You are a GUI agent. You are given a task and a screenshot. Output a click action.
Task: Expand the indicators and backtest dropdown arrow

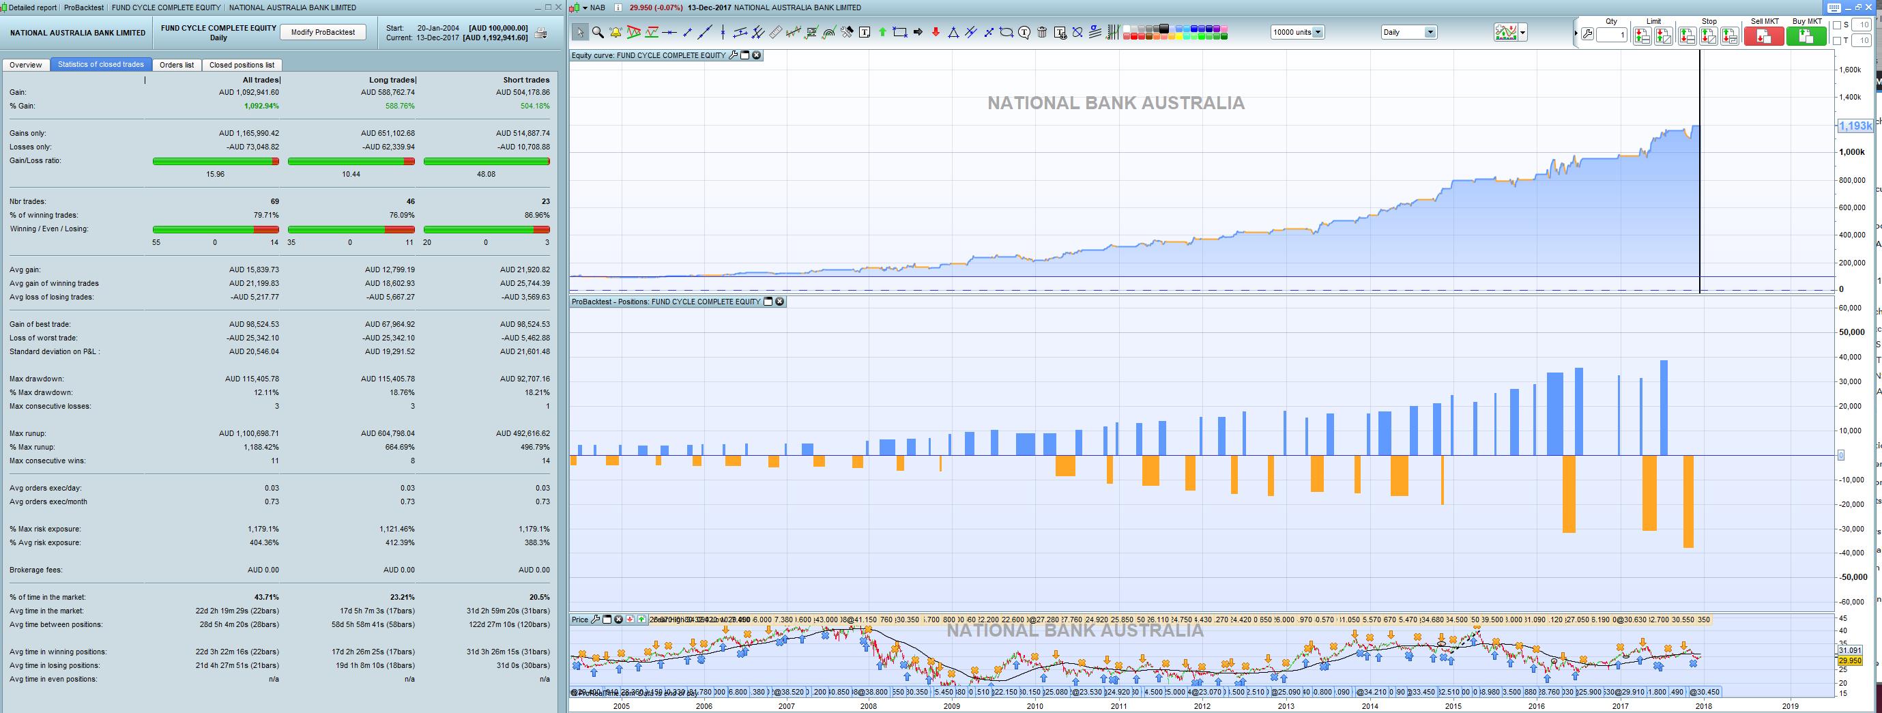click(1522, 32)
